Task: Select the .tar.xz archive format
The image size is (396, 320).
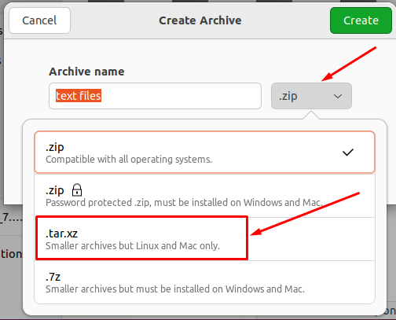Action: (205, 239)
